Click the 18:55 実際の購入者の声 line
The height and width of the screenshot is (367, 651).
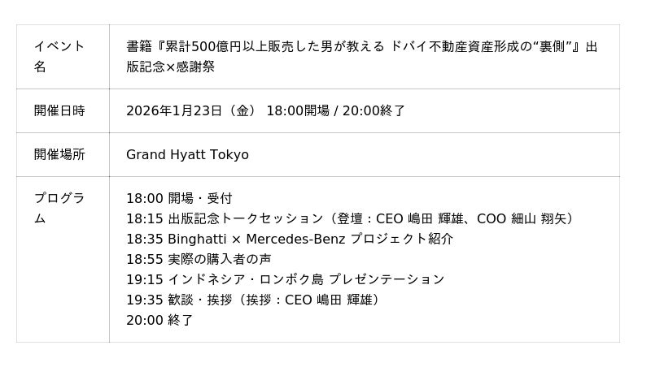pos(199,259)
